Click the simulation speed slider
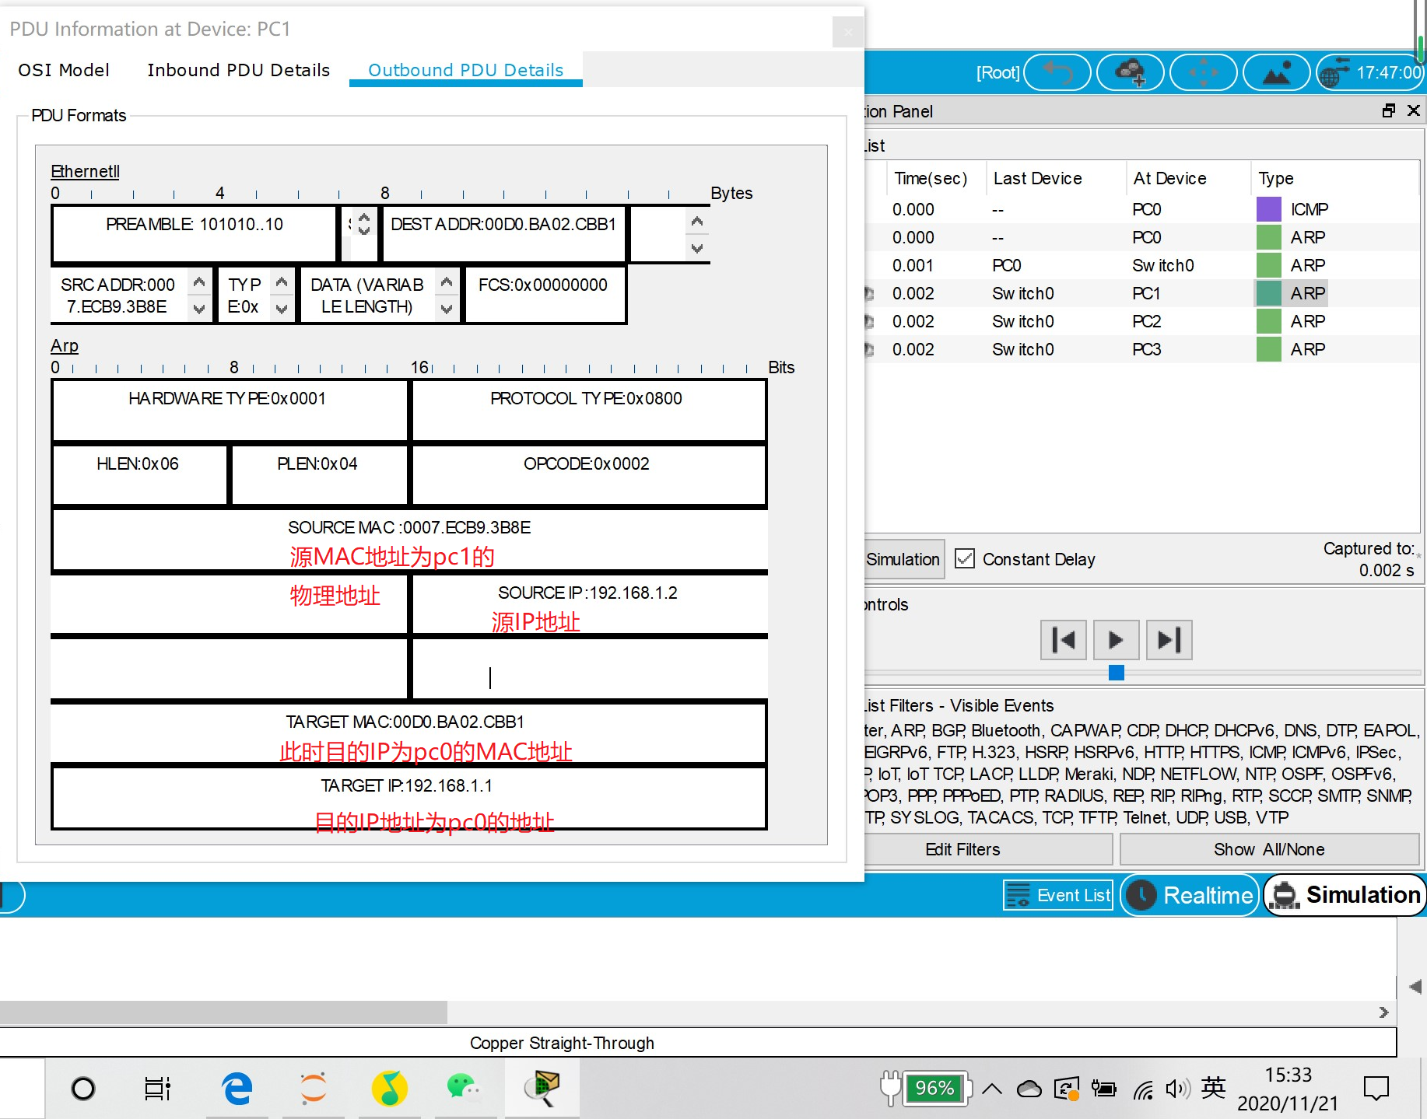 [x=1116, y=673]
